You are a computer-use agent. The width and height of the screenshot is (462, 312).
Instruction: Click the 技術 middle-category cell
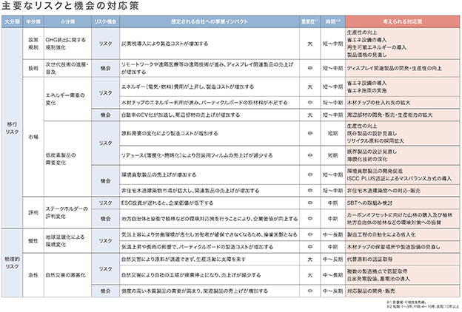(x=33, y=68)
